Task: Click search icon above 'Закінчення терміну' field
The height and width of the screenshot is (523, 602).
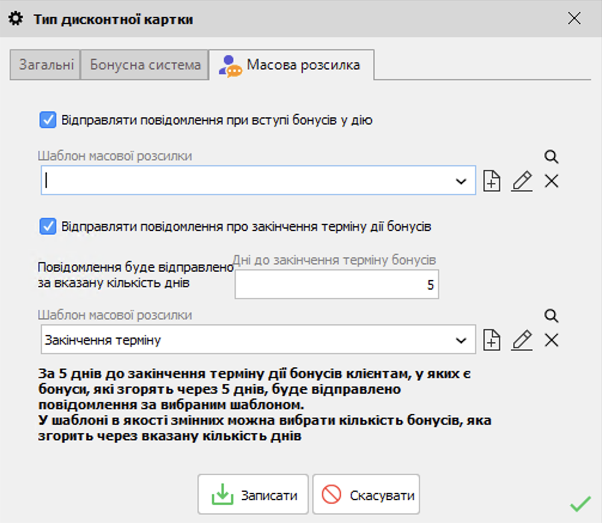Action: coord(551,315)
